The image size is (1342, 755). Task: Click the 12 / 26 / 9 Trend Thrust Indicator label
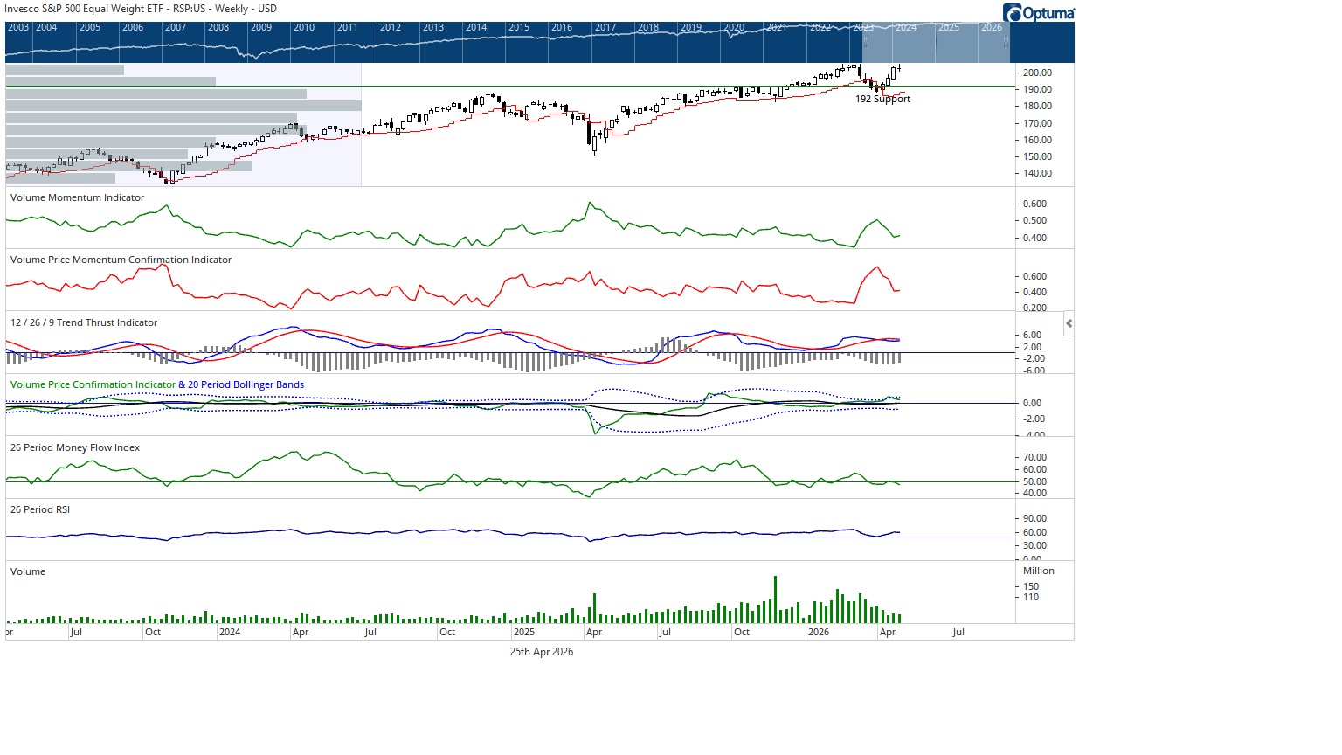tap(84, 322)
